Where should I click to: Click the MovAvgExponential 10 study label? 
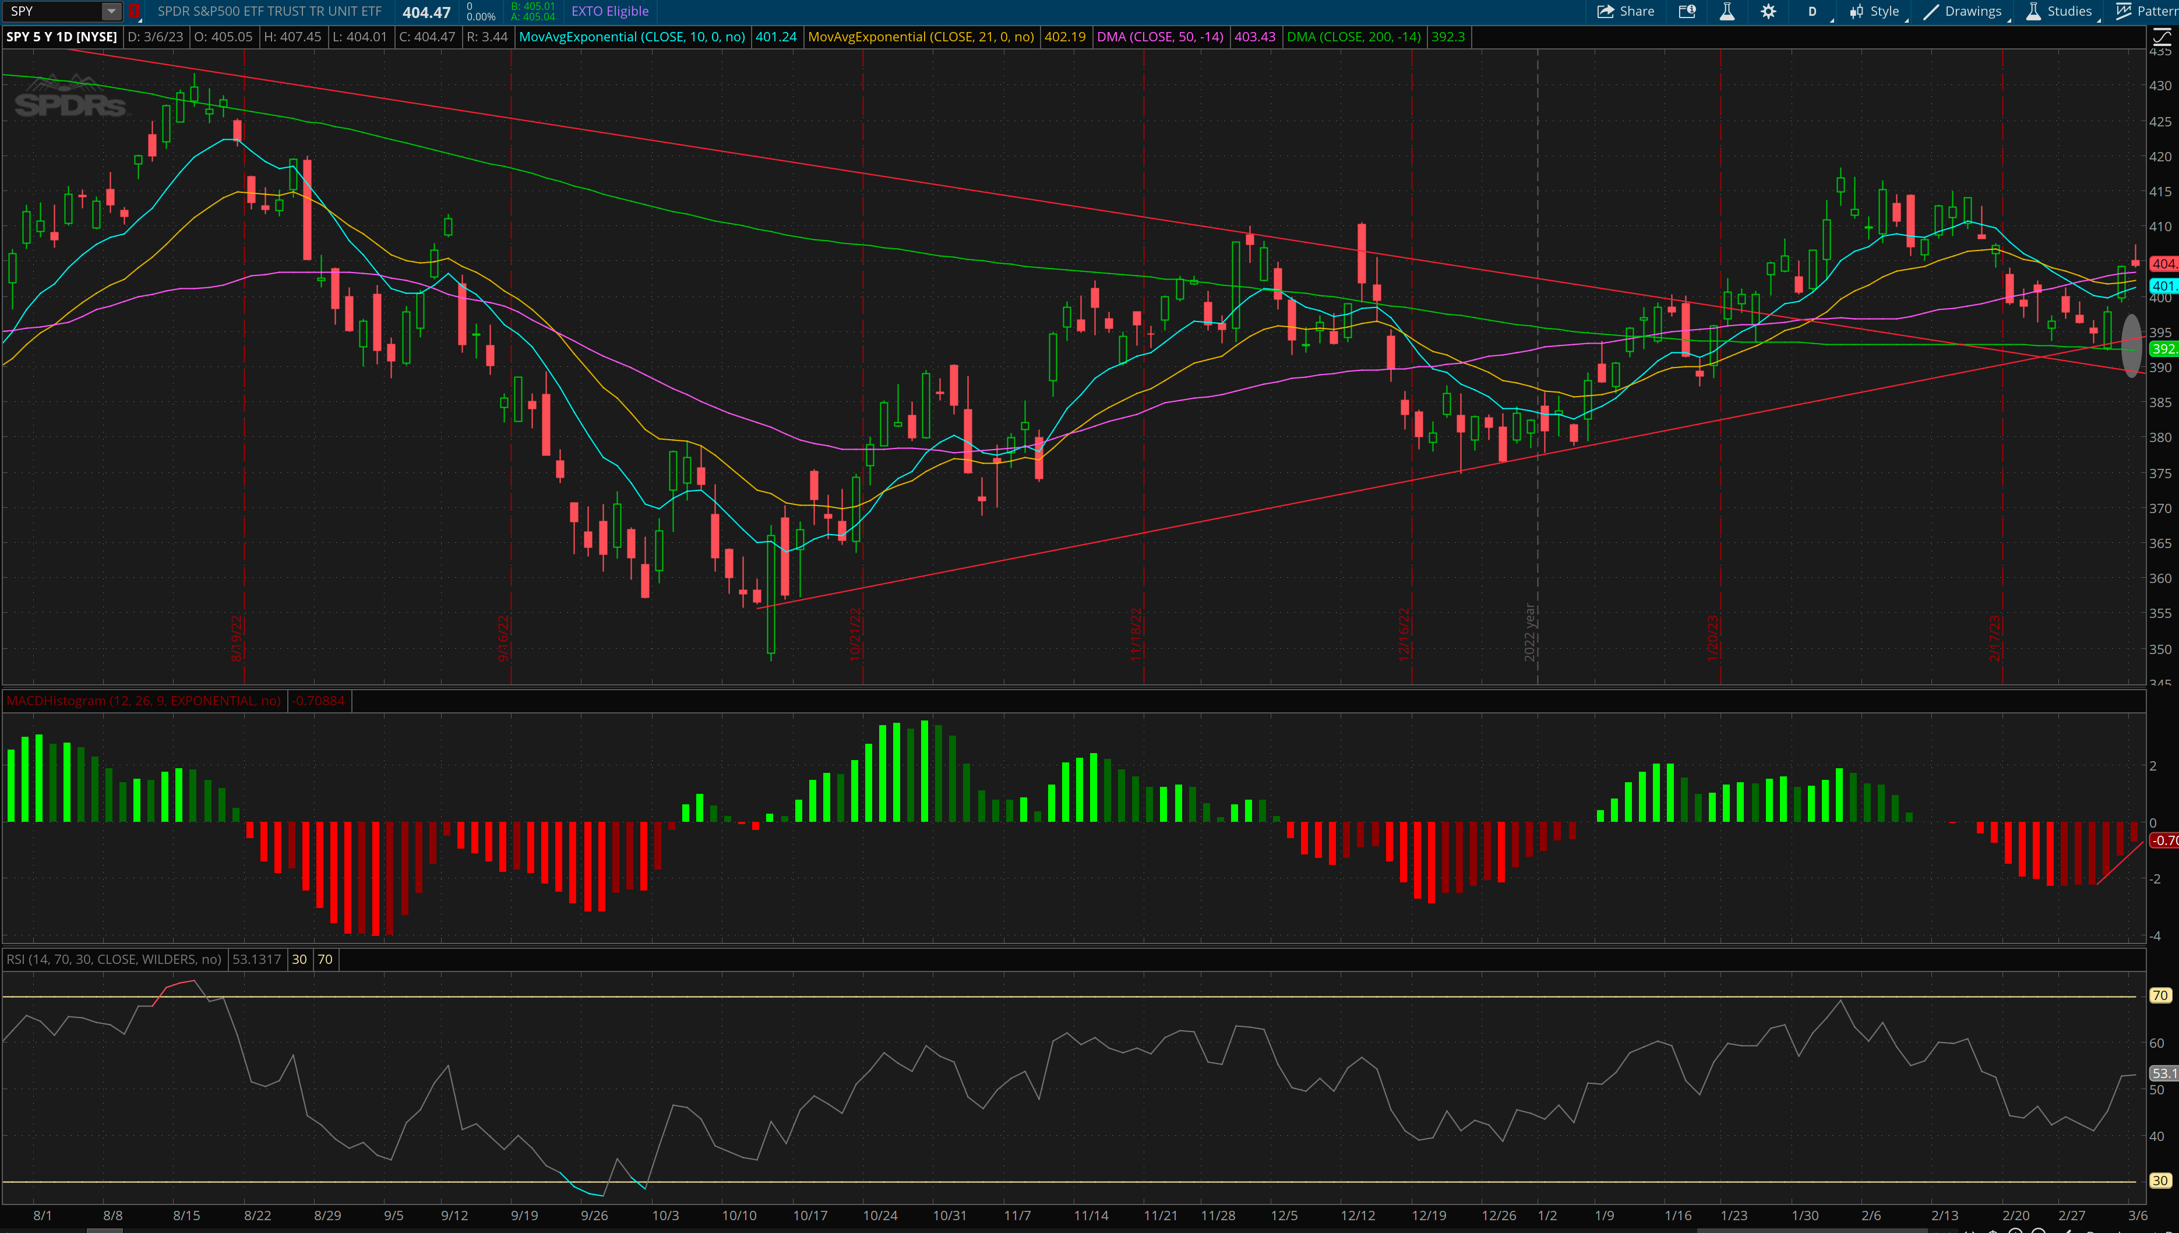coord(632,37)
